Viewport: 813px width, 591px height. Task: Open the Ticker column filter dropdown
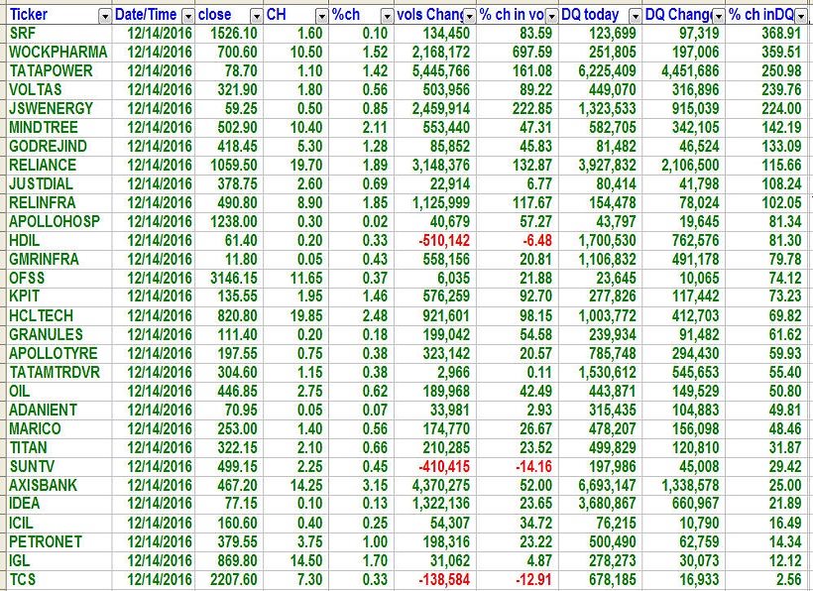(105, 15)
